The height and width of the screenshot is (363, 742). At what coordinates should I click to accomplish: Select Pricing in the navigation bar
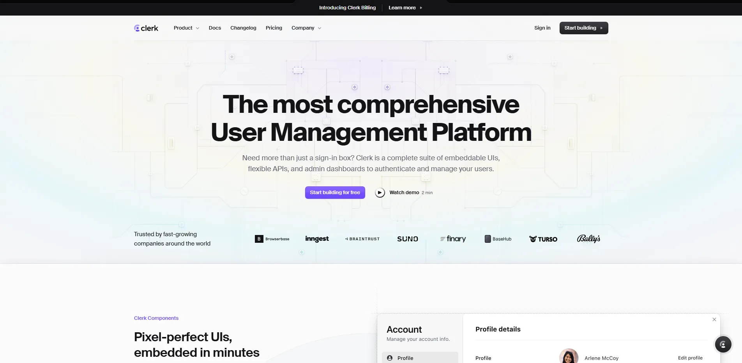(x=274, y=28)
